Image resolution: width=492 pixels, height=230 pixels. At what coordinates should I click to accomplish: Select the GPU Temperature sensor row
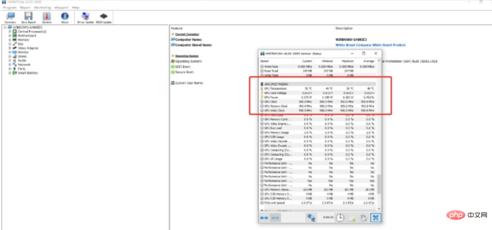tap(318, 89)
